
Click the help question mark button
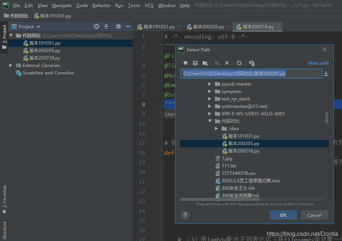pos(185,215)
